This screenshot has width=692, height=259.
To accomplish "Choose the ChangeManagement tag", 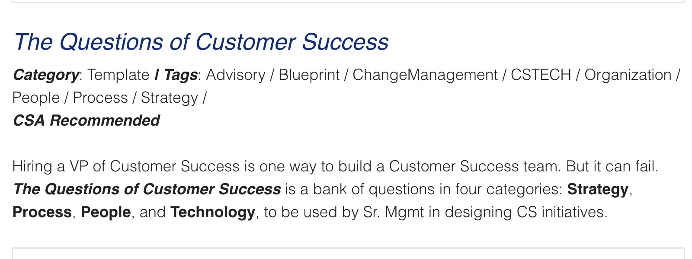I will click(425, 75).
